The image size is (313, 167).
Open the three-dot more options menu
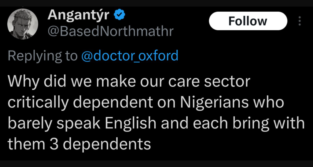tap(300, 21)
